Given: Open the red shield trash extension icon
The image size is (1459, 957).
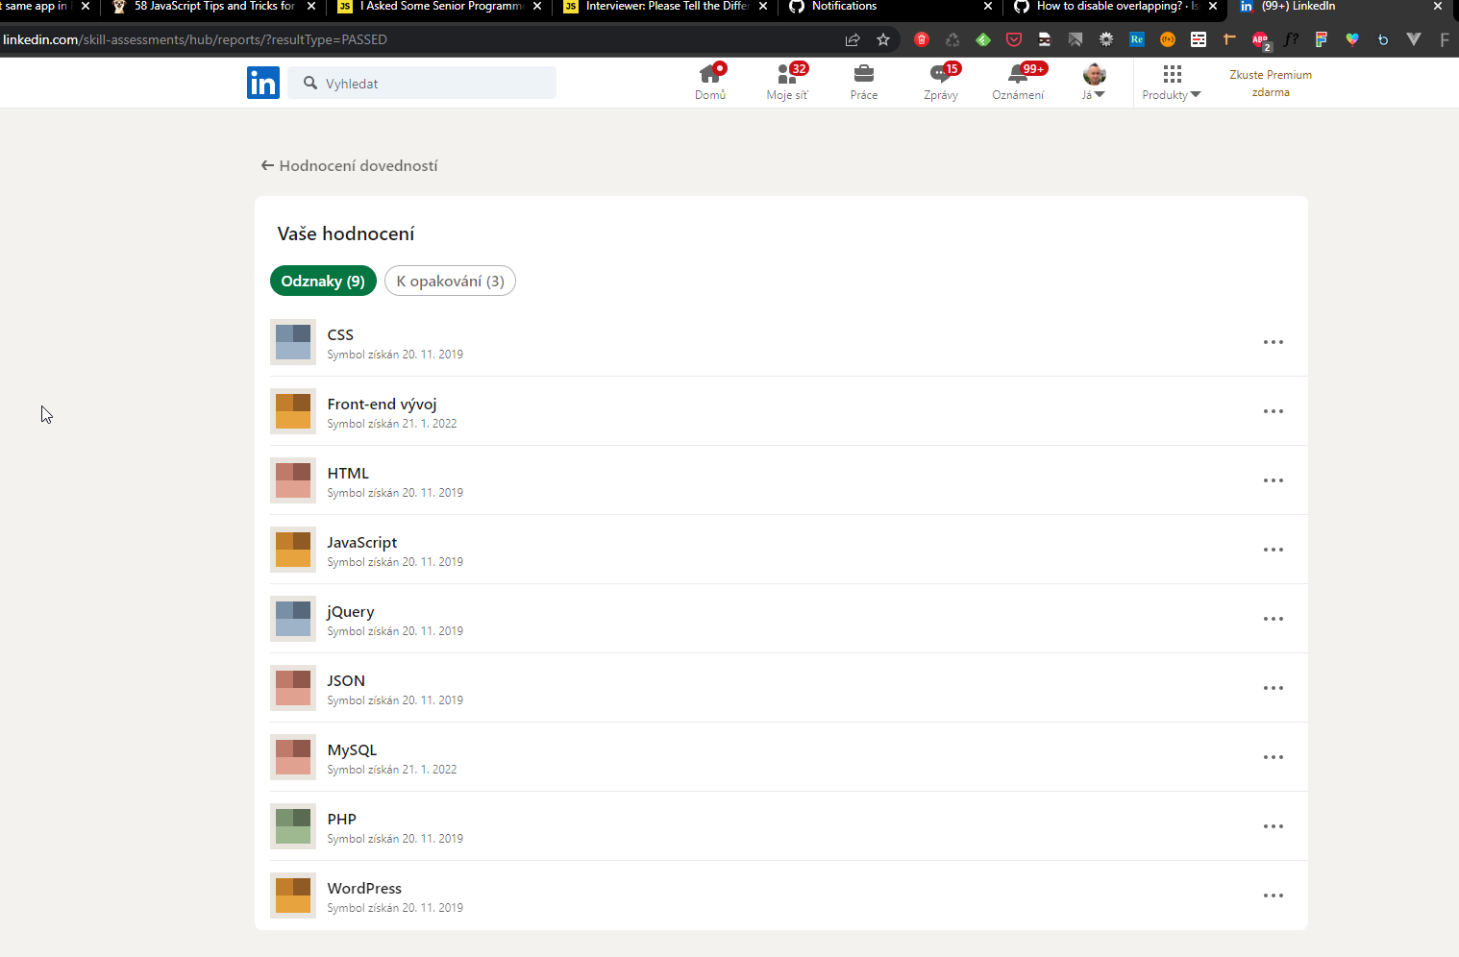Looking at the screenshot, I should 922,39.
